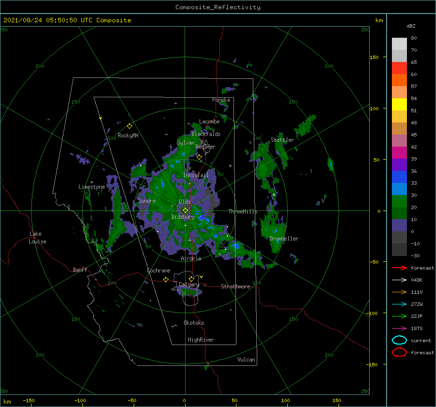Image resolution: width=436 pixels, height=407 pixels.
Task: Click the Lake Louise label
Action: pyautogui.click(x=37, y=238)
